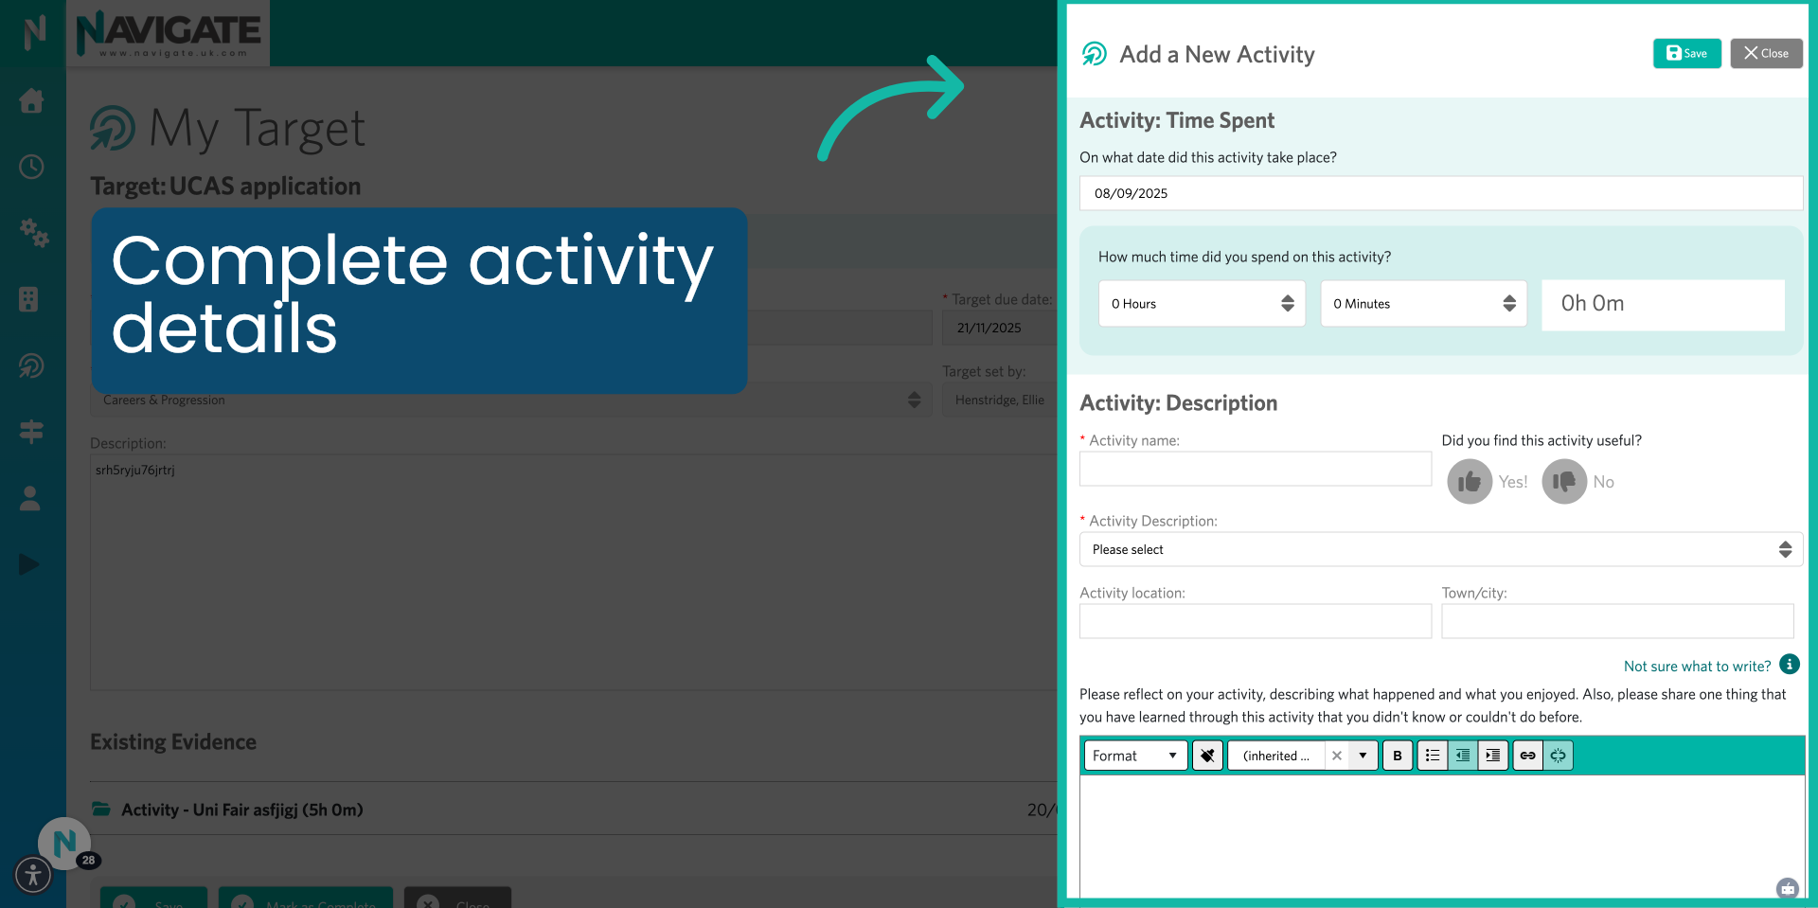This screenshot has height=908, width=1818.
Task: Toggle bold formatting in the description editor
Action: pyautogui.click(x=1398, y=756)
